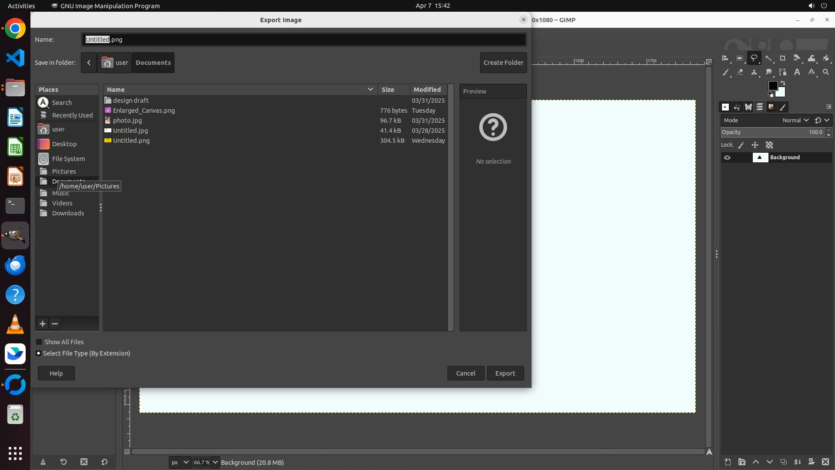Viewport: 835px width, 470px height.
Task: Enable Show All Files checkbox
Action: tap(39, 342)
